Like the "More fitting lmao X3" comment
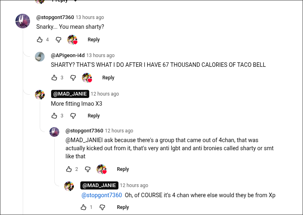 [54, 116]
